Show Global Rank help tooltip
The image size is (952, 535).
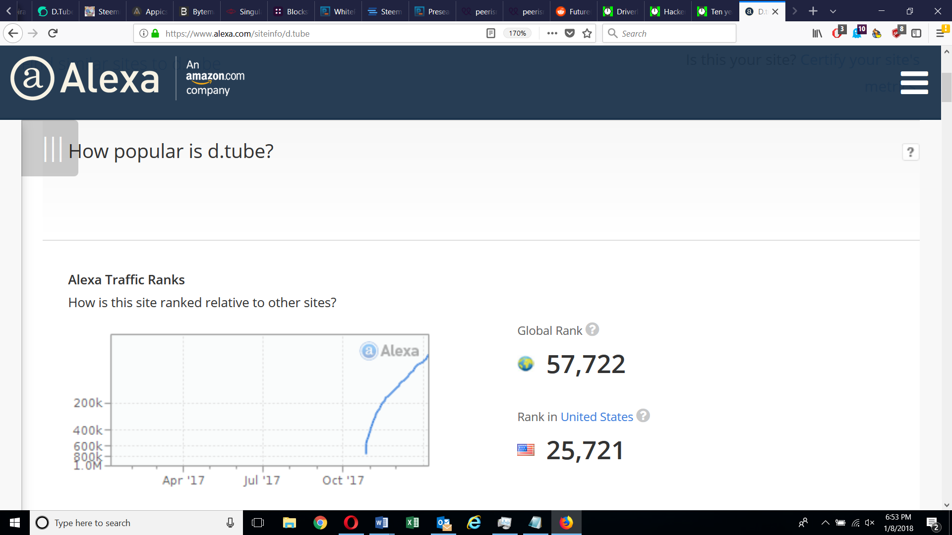click(592, 329)
